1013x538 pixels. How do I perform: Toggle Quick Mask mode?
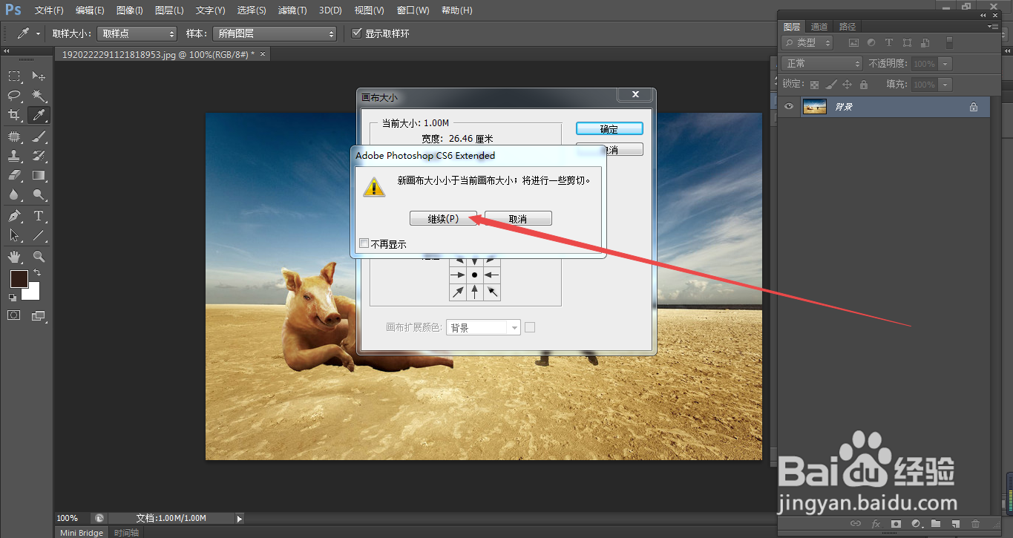14,315
